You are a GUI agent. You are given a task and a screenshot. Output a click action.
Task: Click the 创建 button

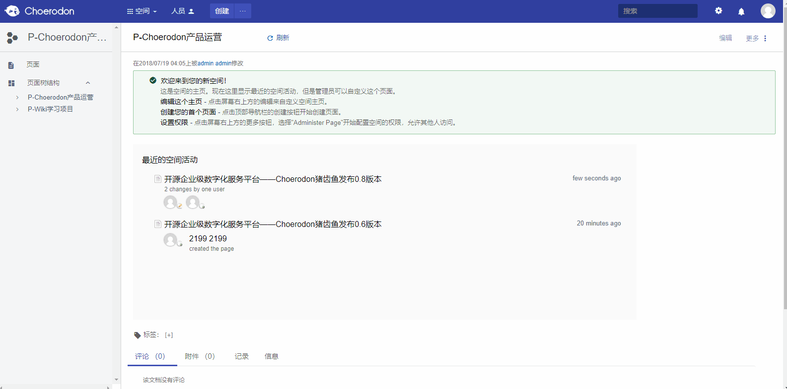tap(222, 11)
